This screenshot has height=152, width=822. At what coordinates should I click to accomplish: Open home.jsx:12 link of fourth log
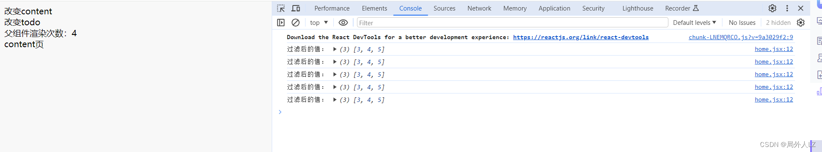tap(774, 87)
